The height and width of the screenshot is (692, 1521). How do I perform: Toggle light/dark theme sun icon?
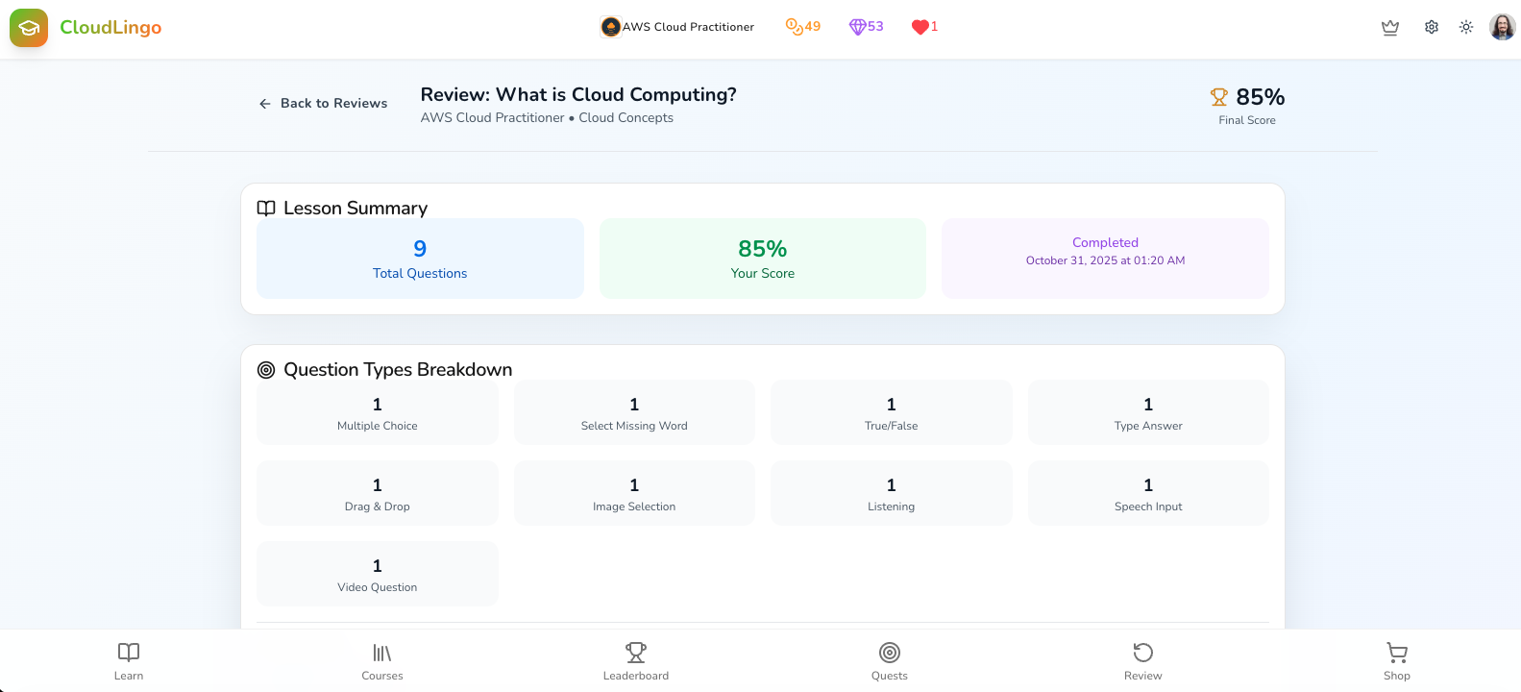[x=1466, y=27]
